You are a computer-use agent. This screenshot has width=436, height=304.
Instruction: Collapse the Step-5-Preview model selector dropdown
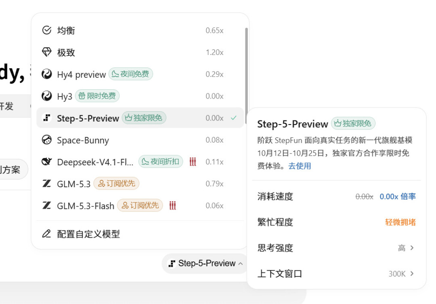pos(205,263)
